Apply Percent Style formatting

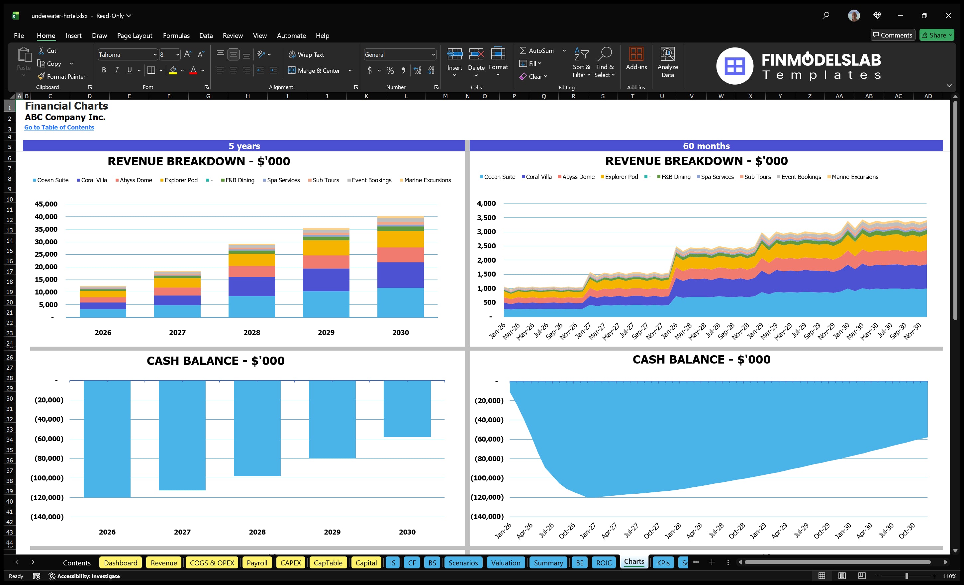pos(390,71)
